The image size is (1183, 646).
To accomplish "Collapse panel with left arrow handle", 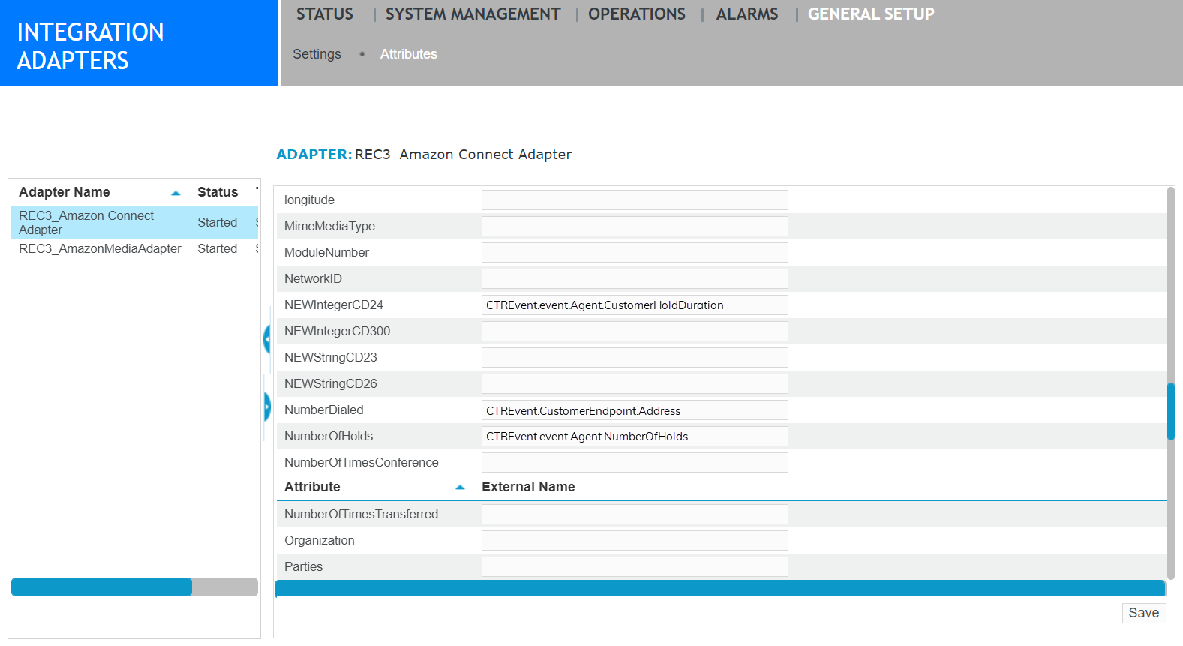I will pos(266,339).
